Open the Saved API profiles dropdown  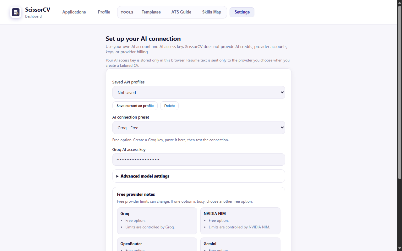click(199, 93)
